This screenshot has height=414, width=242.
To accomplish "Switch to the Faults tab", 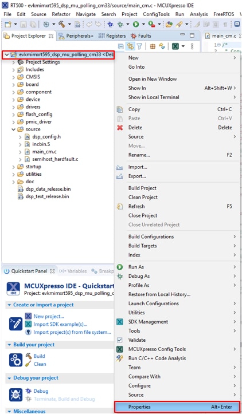I will click(x=141, y=36).
